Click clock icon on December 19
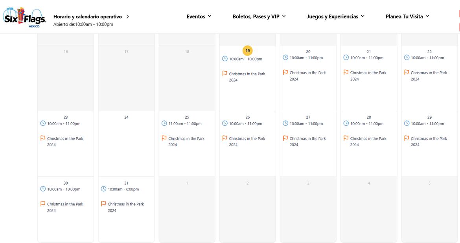This screenshot has height=243, width=460. pyautogui.click(x=225, y=59)
